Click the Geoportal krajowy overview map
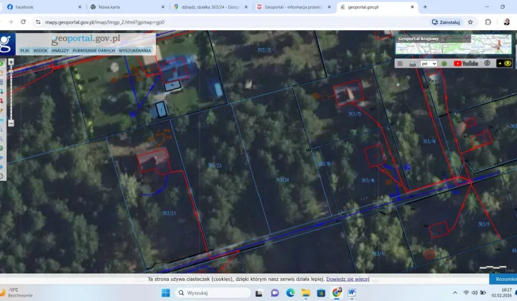Viewport: 517px width, 301px height. pos(453,44)
